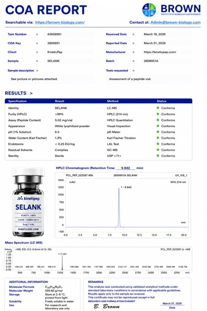Click the Admin@brown-biology.com email link
The height and width of the screenshot is (311, 207).
pyautogui.click(x=176, y=22)
